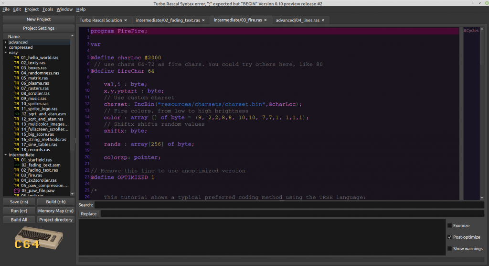
Task: Expand the advanced folder in project tree
Action: (x=6, y=42)
